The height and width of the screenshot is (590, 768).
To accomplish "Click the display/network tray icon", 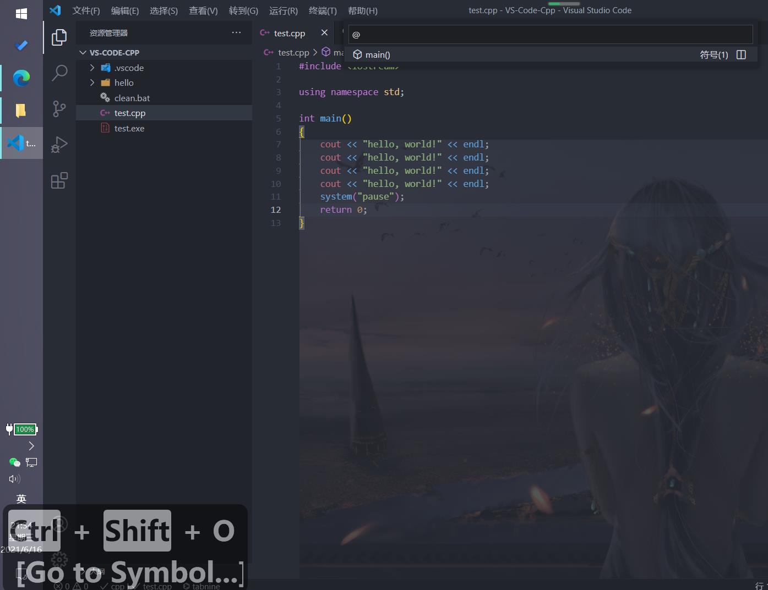I will [x=31, y=462].
